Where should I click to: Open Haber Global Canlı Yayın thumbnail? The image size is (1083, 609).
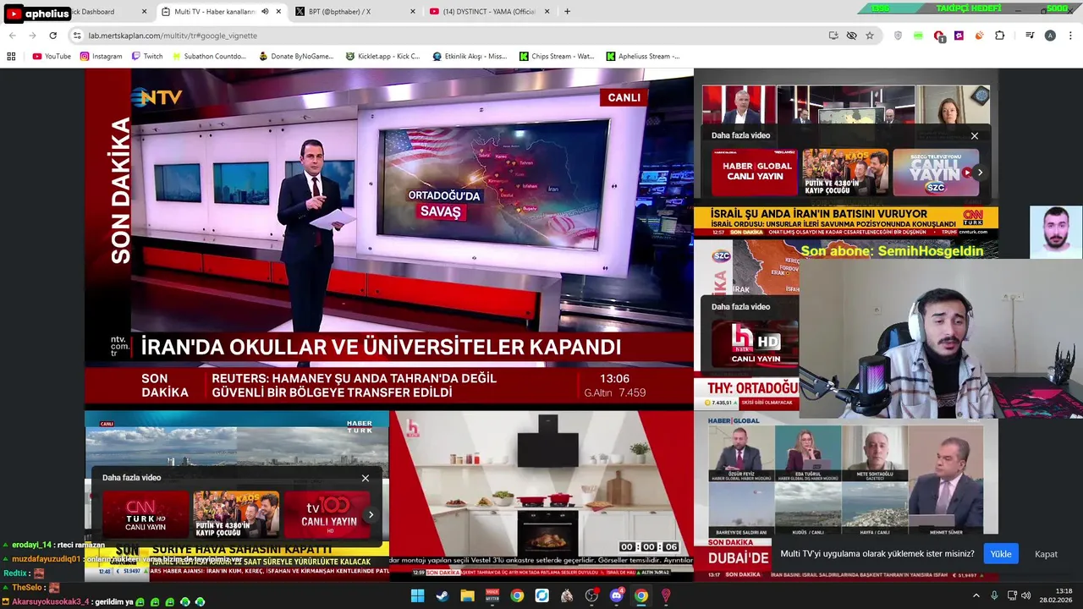coord(755,173)
